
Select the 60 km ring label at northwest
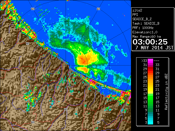coord(33,9)
